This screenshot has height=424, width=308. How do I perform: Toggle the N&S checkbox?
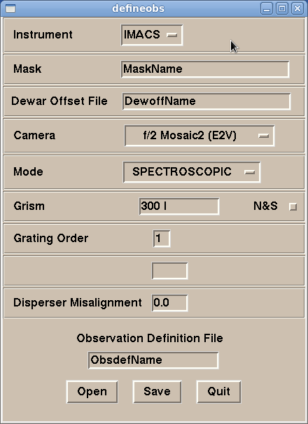coord(293,207)
